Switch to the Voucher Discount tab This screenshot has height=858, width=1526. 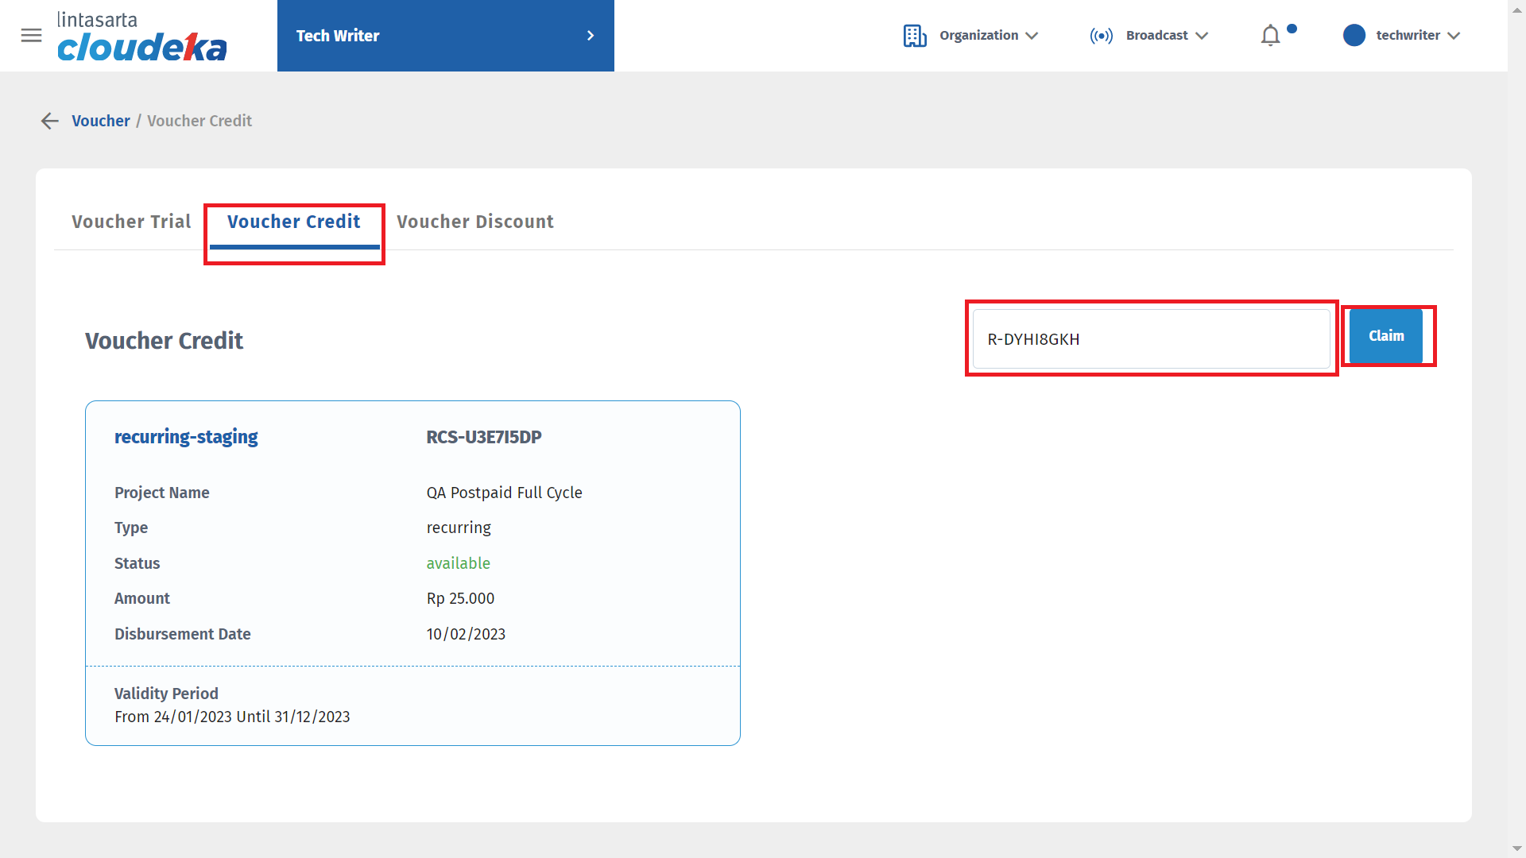tap(474, 222)
